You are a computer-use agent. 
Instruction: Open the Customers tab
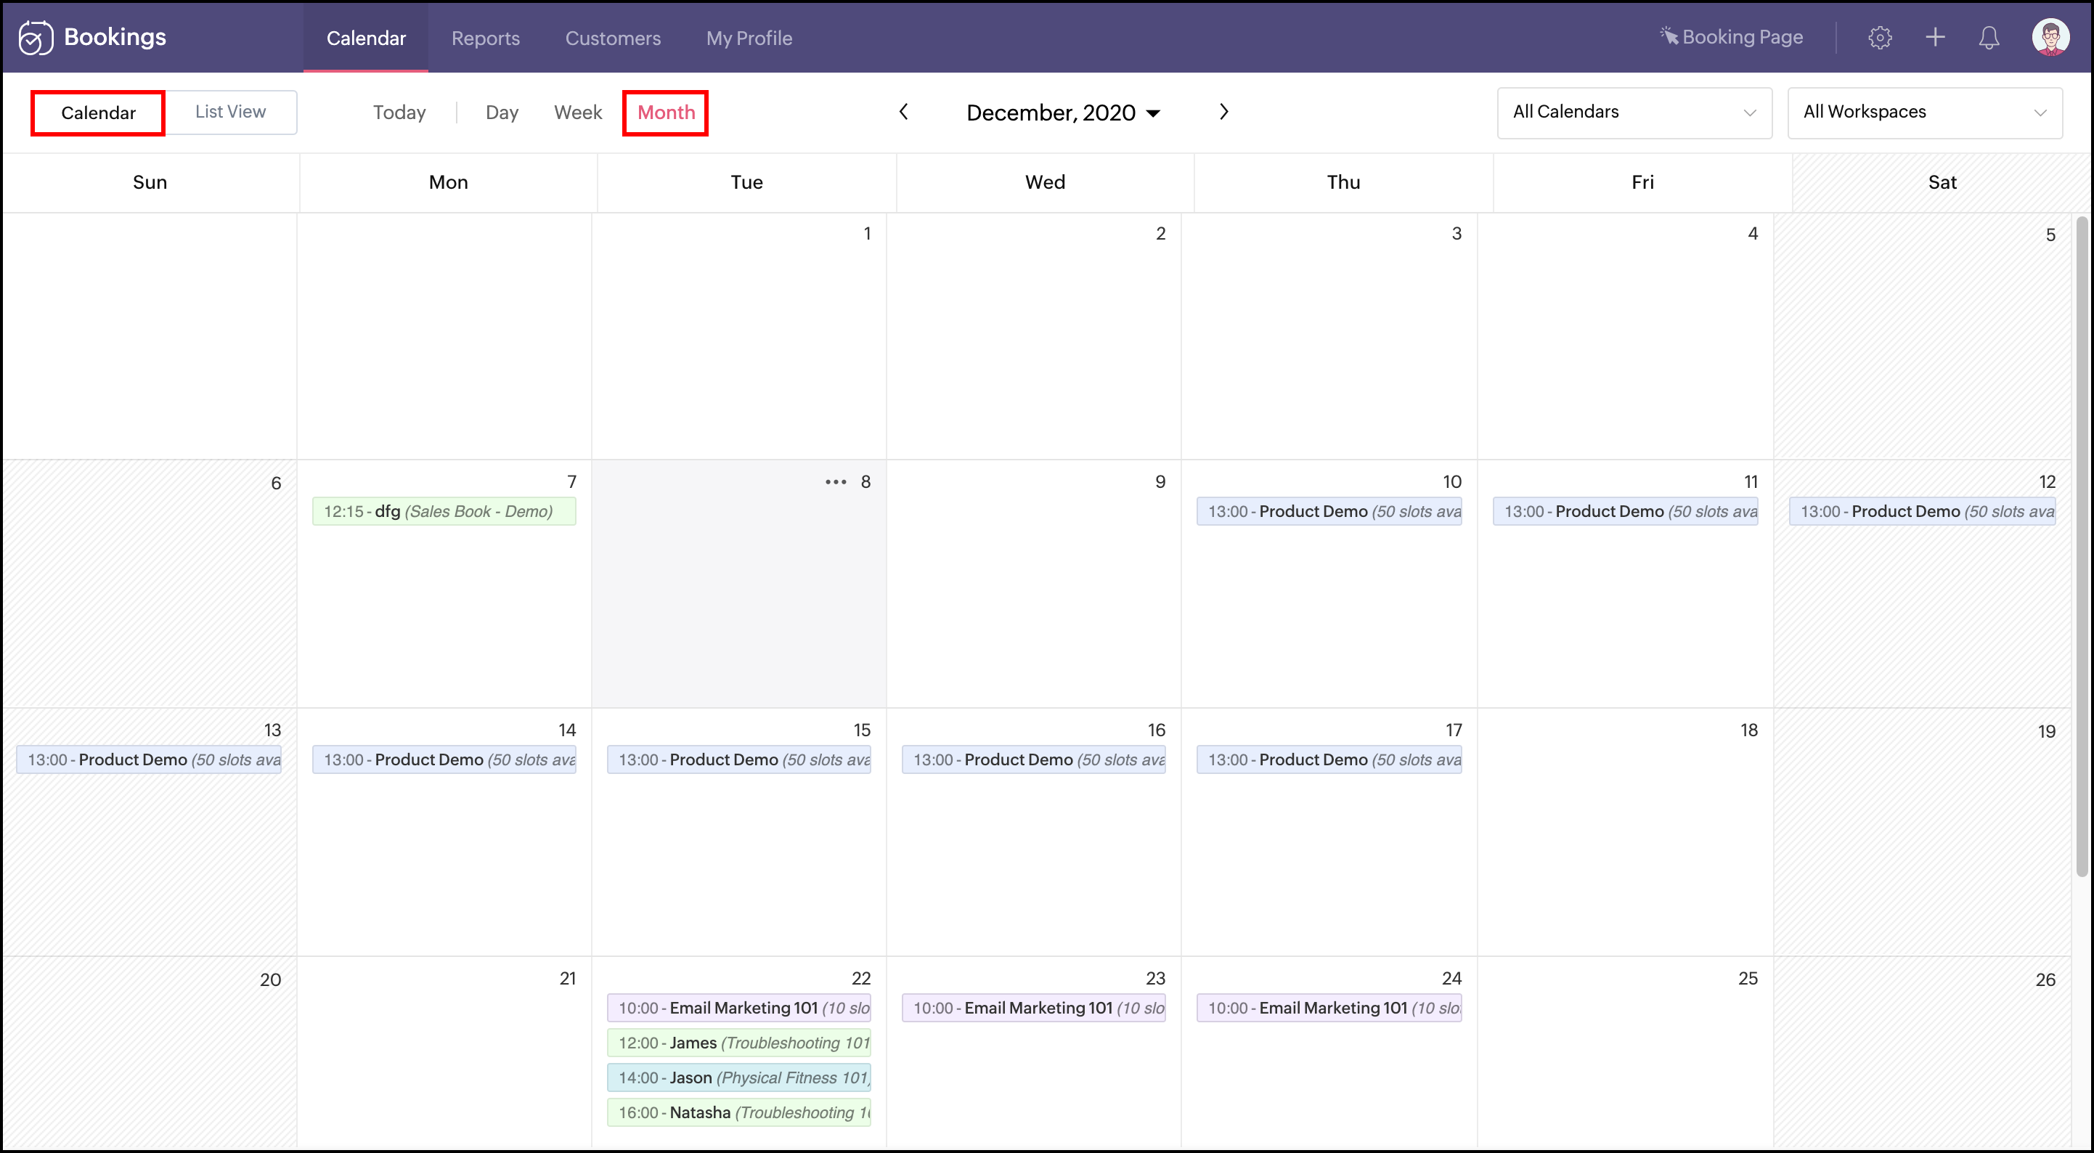coord(613,38)
